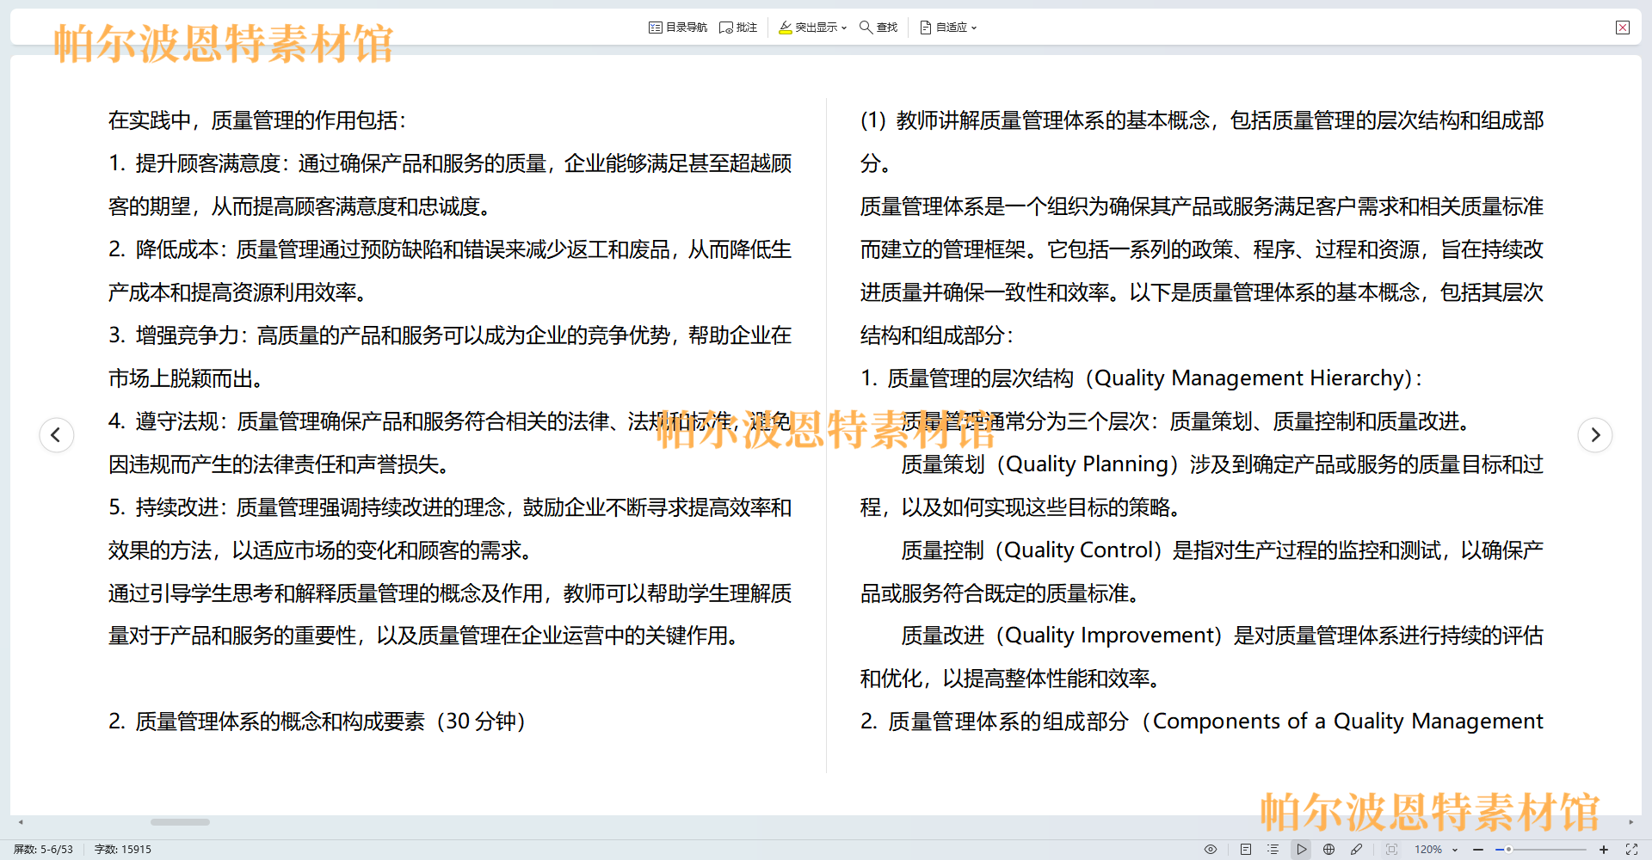The width and height of the screenshot is (1652, 860).
Task: Go to next page with right arrow
Action: tap(1595, 434)
